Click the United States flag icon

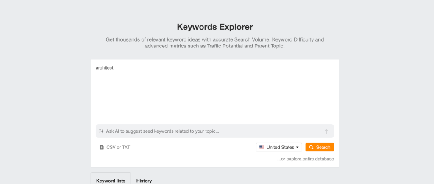point(262,147)
